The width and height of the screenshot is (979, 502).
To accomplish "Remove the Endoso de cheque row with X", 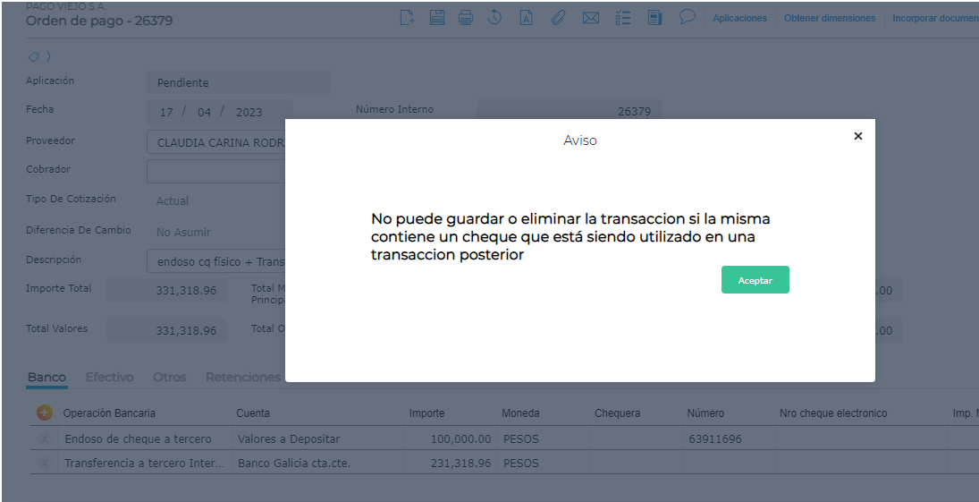I will [x=45, y=438].
